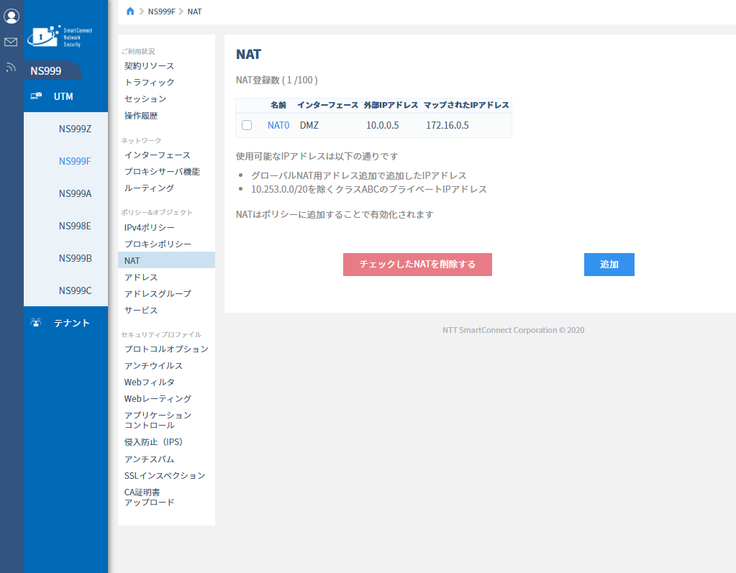Image resolution: width=736 pixels, height=573 pixels.
Task: Collapse the UTM section in sidebar
Action: point(65,96)
